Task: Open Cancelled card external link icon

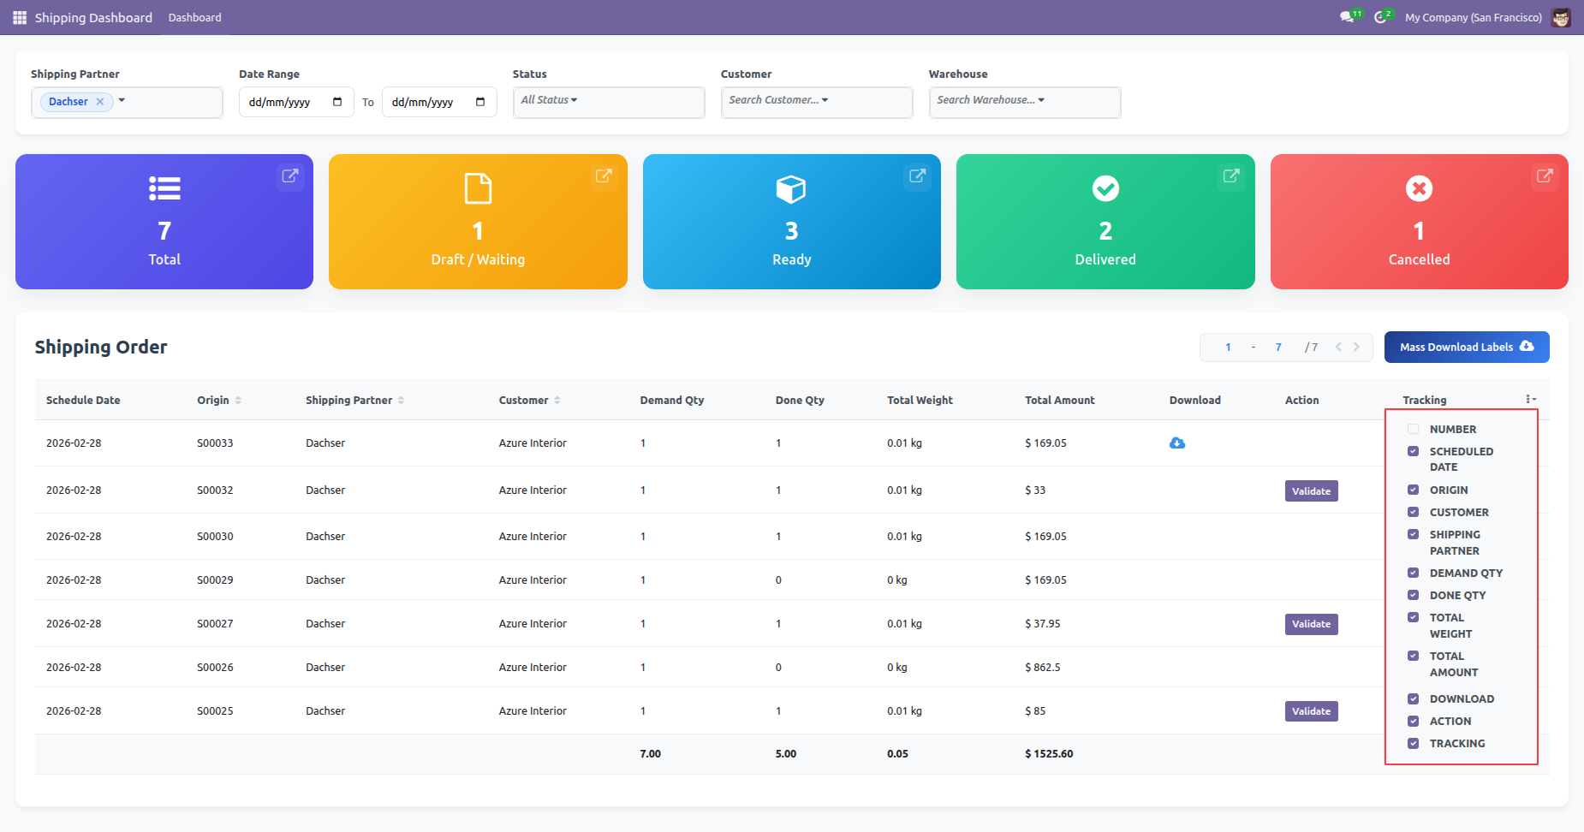Action: (x=1545, y=175)
